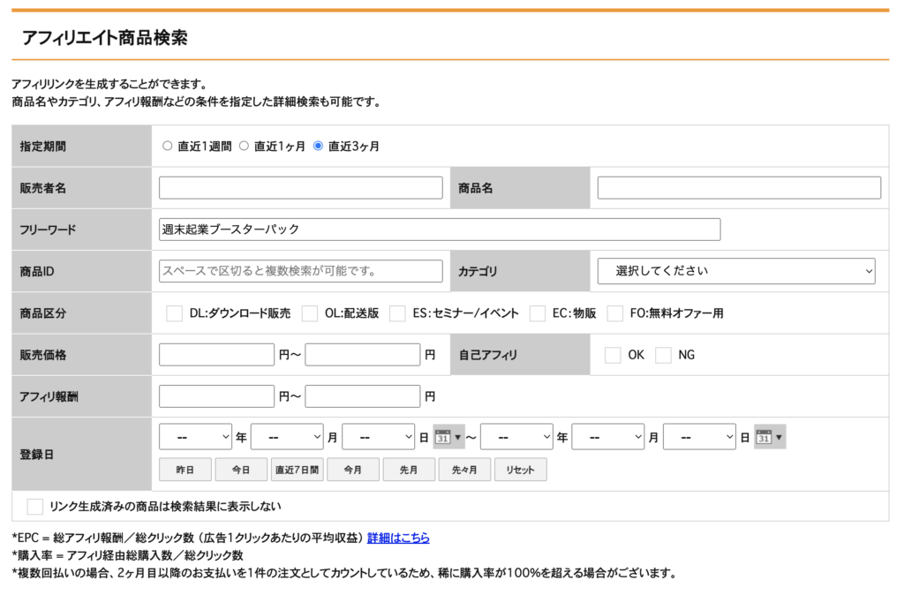Click the minimum 販売価格 field
The height and width of the screenshot is (595, 904).
point(217,355)
